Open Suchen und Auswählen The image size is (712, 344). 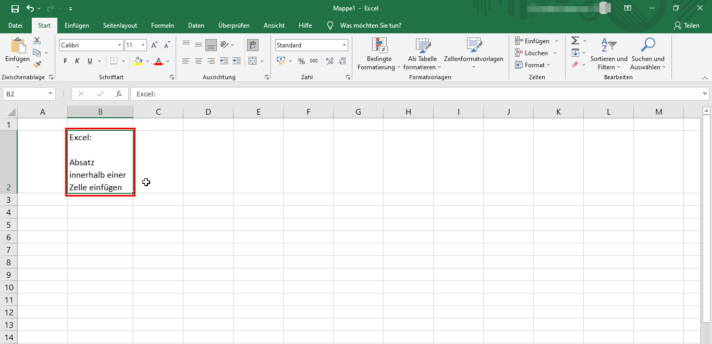coord(648,53)
